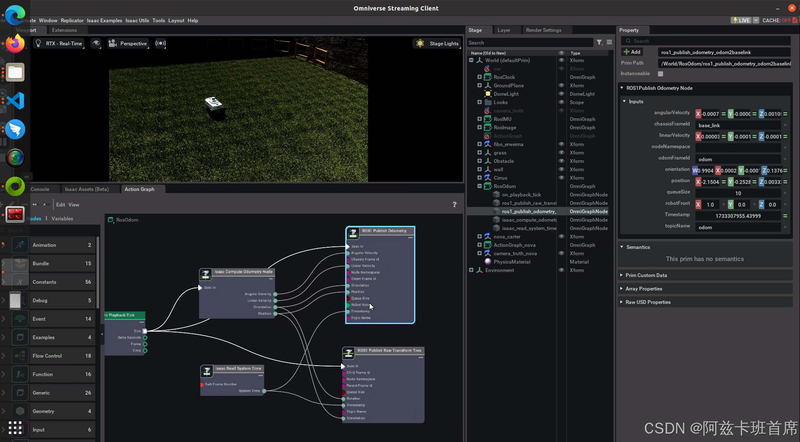Click the position Y green label
This screenshot has width=800, height=442.
click(x=731, y=182)
